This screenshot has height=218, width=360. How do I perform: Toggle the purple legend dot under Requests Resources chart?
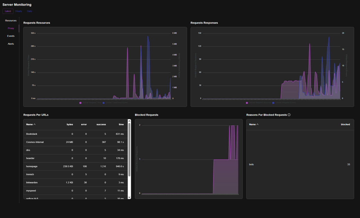(80, 103)
